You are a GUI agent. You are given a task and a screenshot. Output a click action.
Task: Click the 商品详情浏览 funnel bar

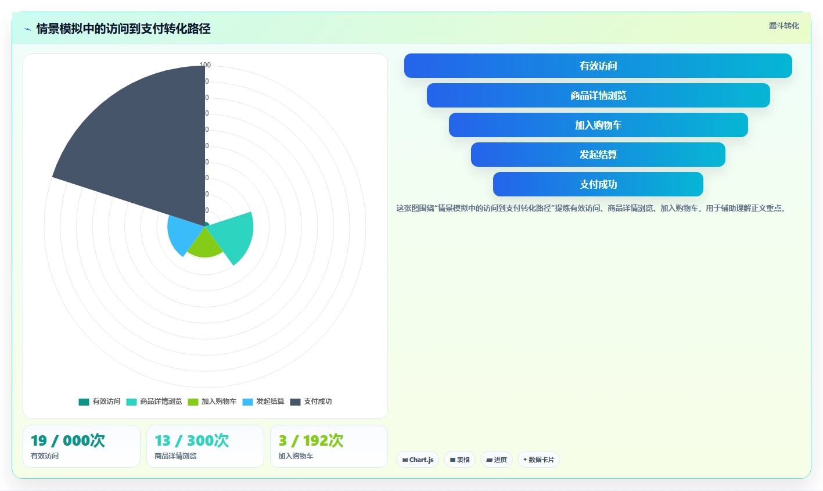[x=598, y=95]
